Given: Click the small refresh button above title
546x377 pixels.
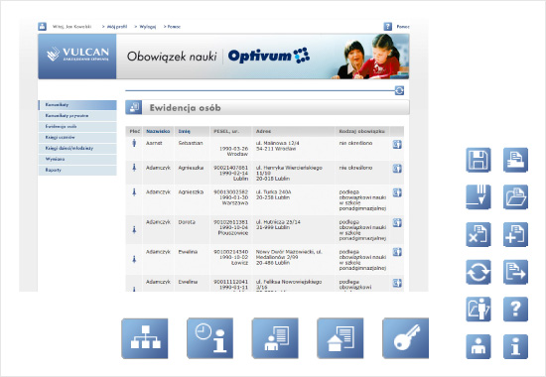Looking at the screenshot, I should [x=399, y=90].
